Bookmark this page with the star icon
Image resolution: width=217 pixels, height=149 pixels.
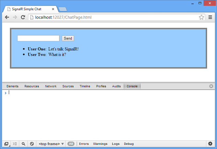(202, 17)
